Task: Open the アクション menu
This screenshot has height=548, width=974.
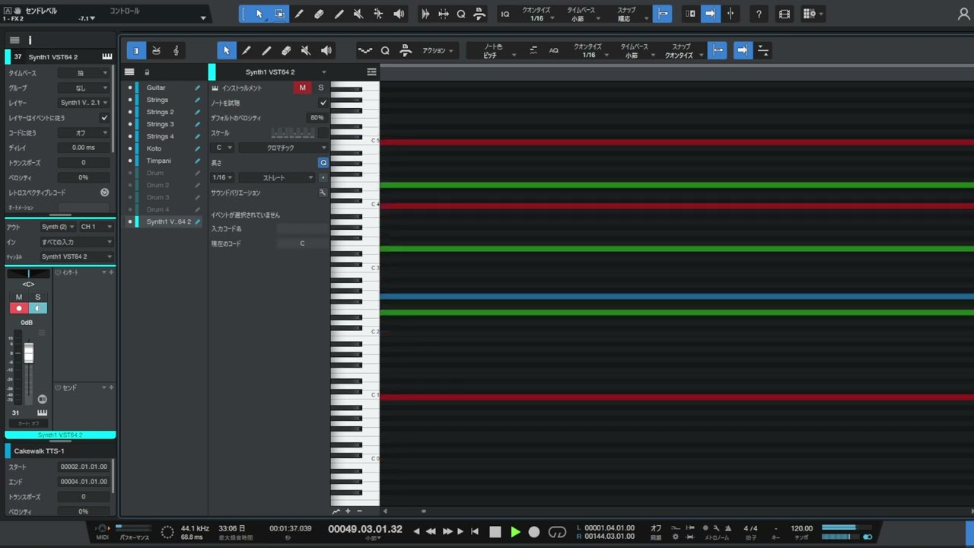Action: 438,51
